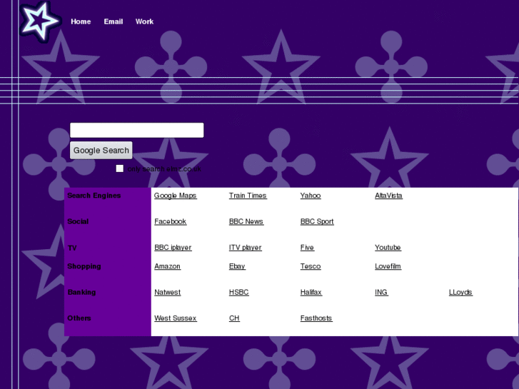519x389 pixels.
Task: Click the Shopping category label
Action: tap(84, 266)
